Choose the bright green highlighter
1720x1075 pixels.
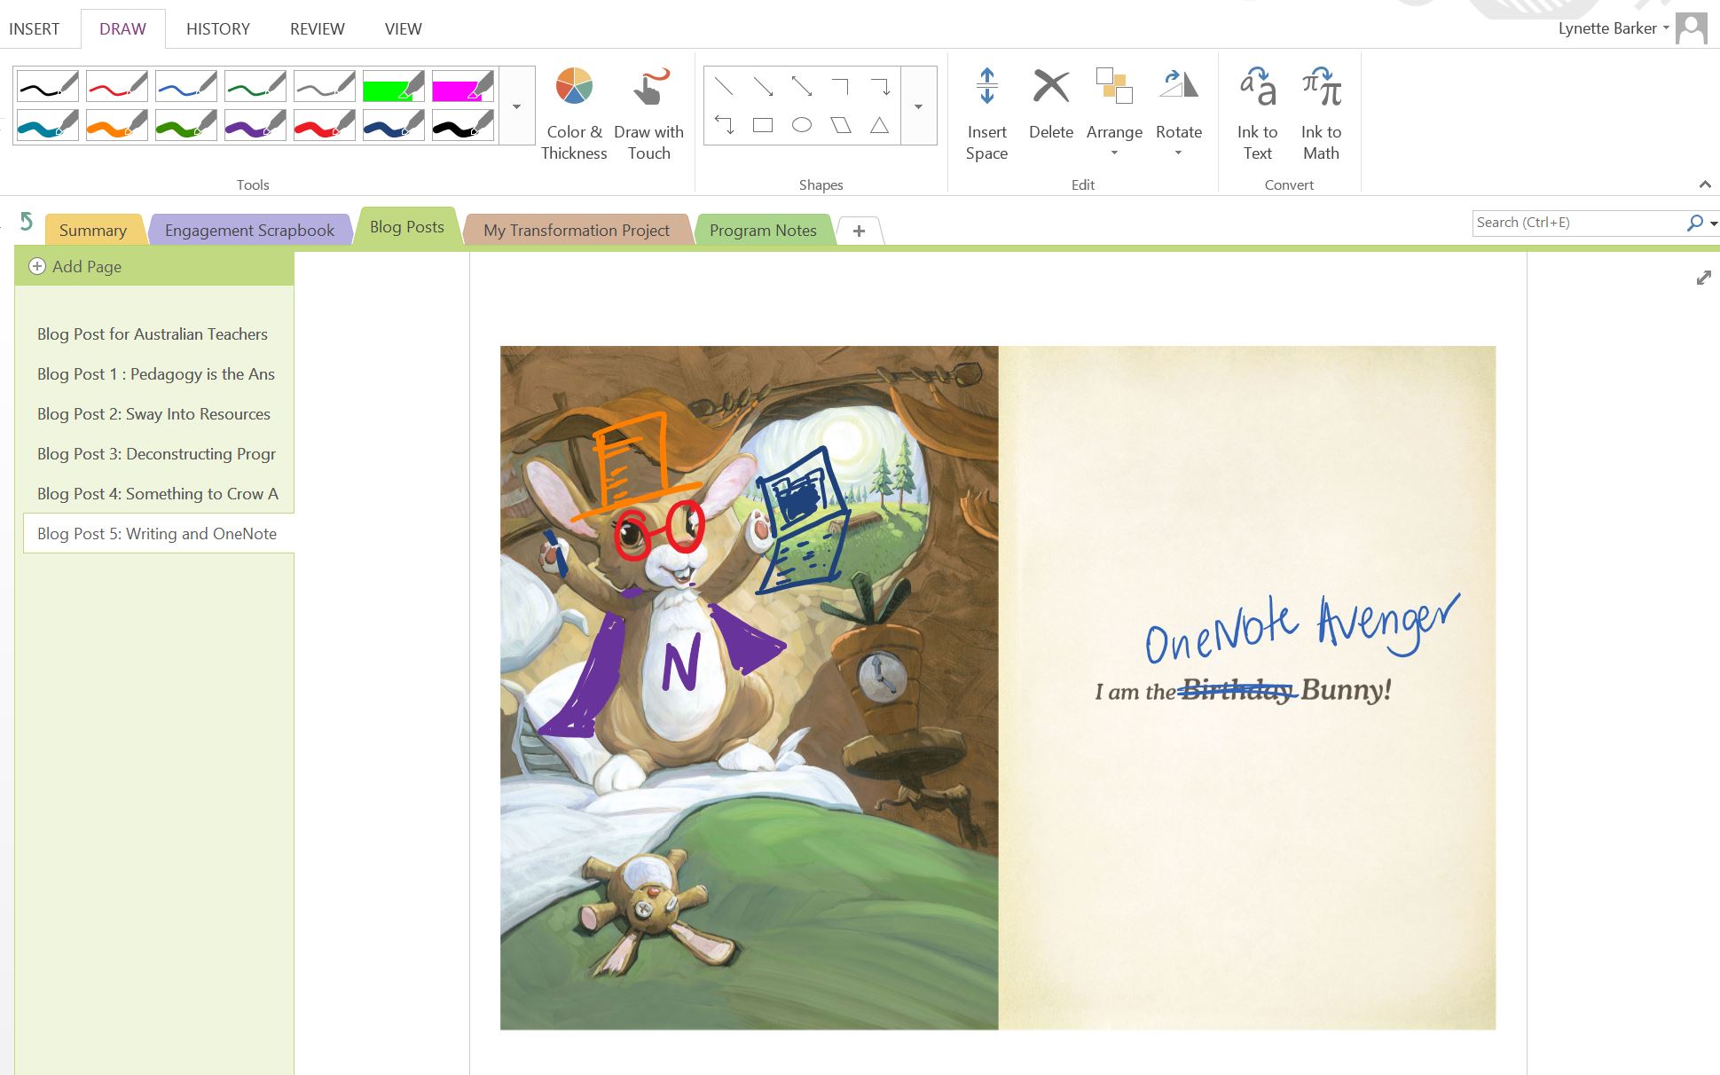[x=394, y=87]
